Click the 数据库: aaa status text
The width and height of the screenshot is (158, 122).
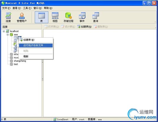tap(95, 119)
